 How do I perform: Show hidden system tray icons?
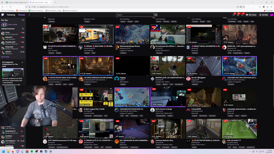click(x=250, y=151)
